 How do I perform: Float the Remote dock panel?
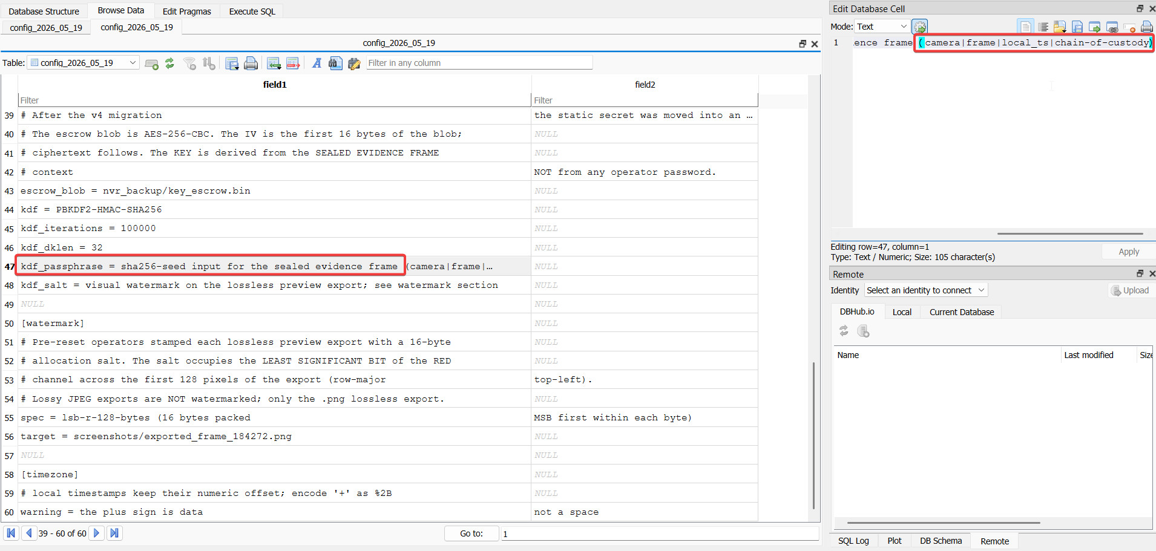click(x=1140, y=273)
